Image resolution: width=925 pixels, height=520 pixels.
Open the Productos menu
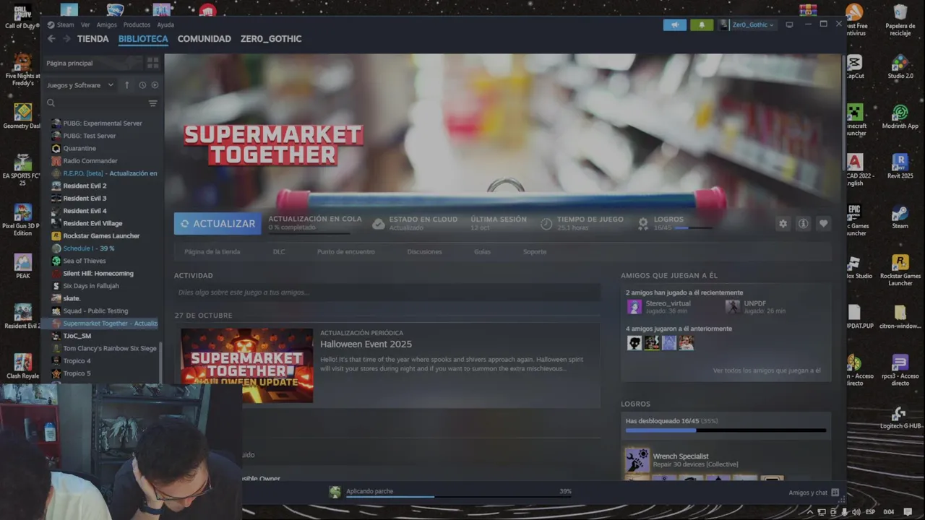click(x=137, y=25)
